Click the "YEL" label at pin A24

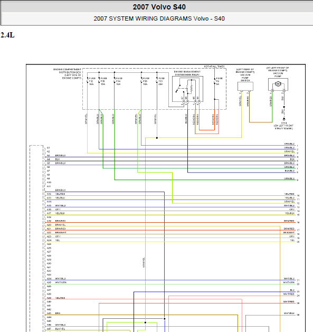pyautogui.click(x=58, y=240)
